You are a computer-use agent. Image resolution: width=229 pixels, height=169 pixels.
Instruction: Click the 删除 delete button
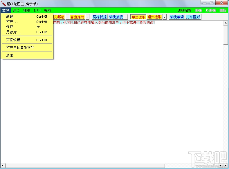point(223,10)
